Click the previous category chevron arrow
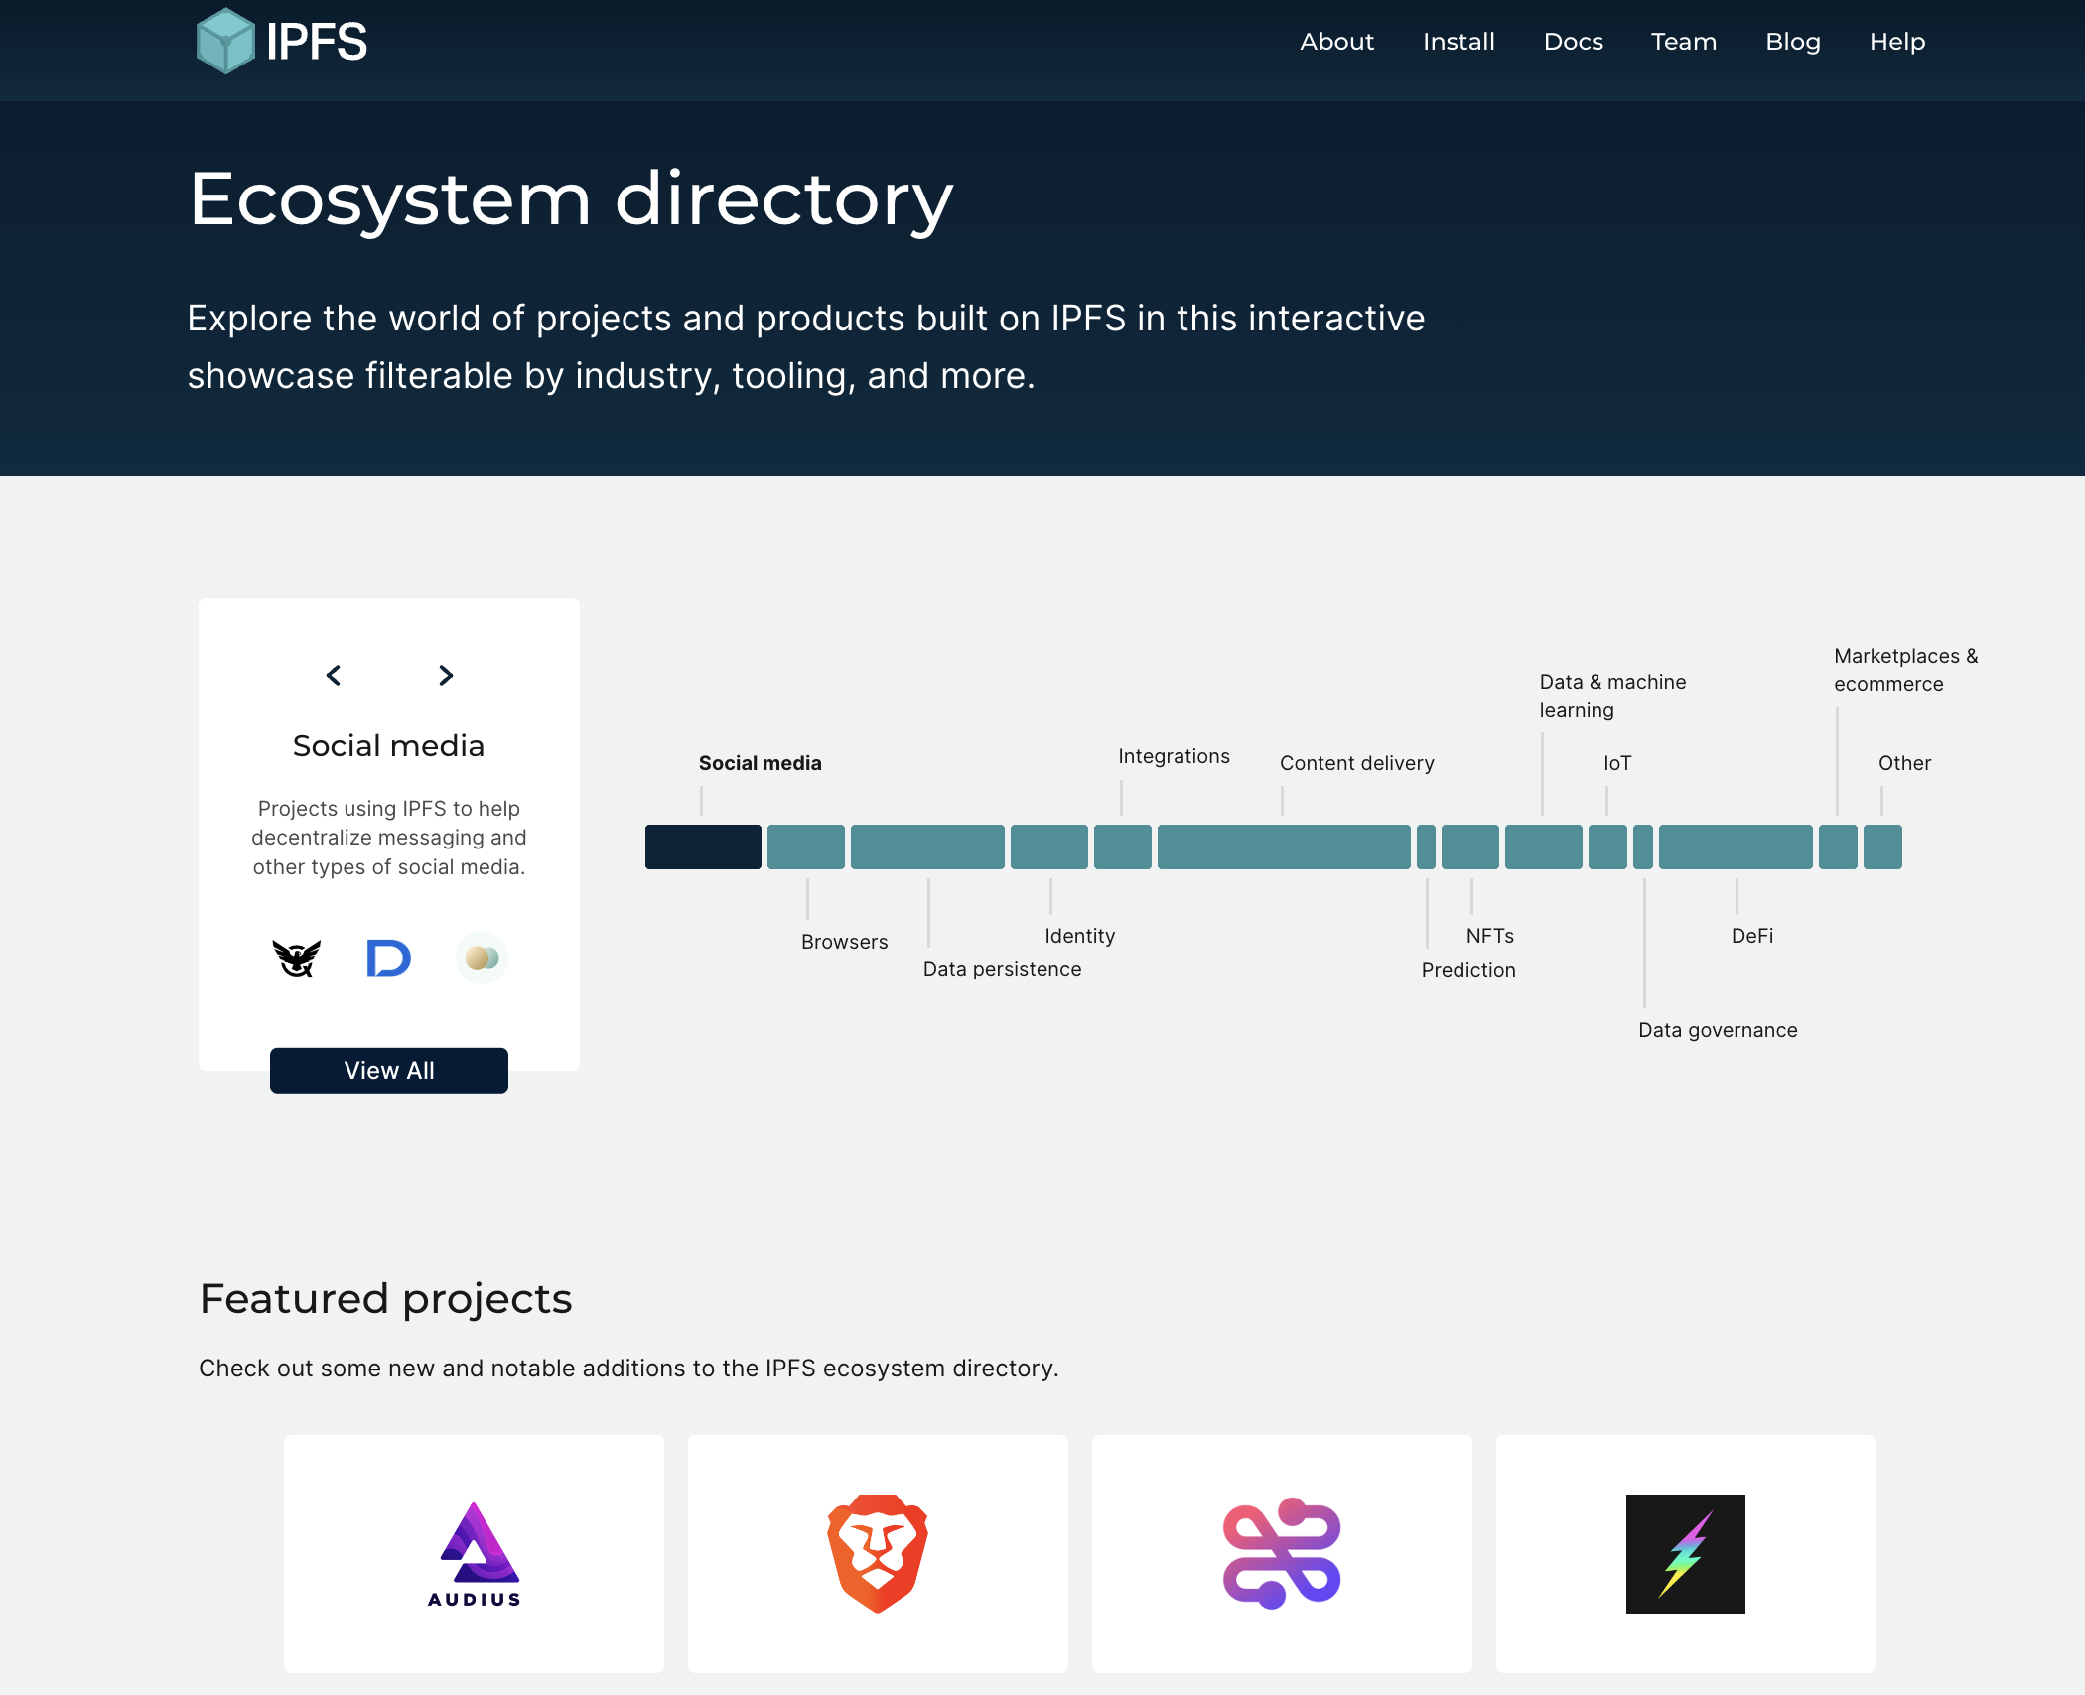This screenshot has height=1695, width=2085. point(334,675)
